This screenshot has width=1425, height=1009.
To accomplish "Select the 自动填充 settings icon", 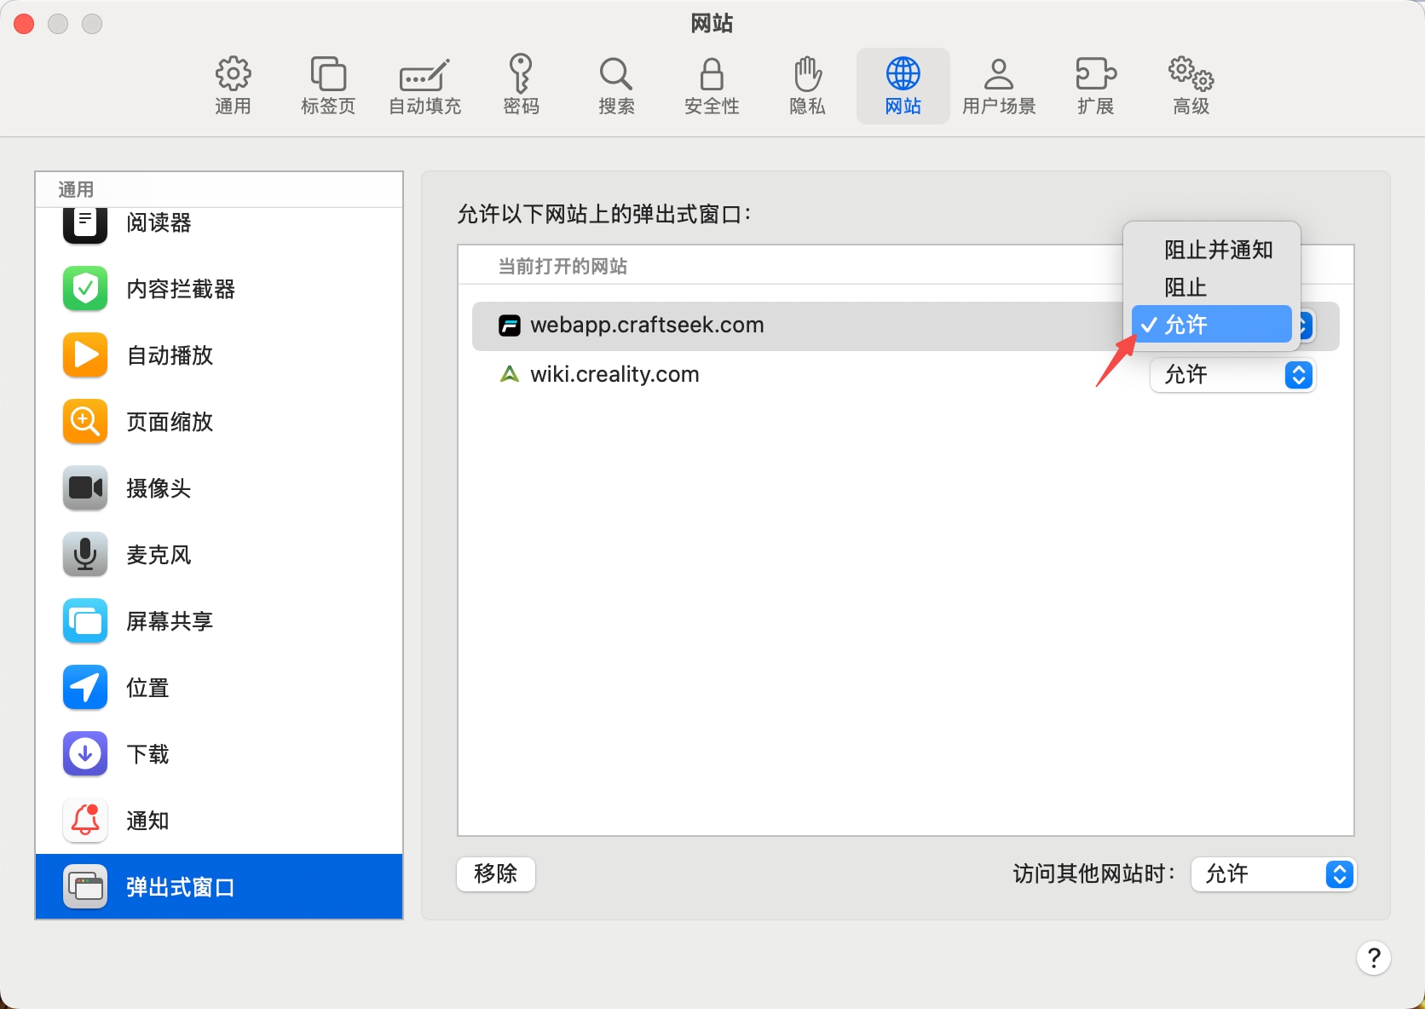I will click(x=424, y=84).
